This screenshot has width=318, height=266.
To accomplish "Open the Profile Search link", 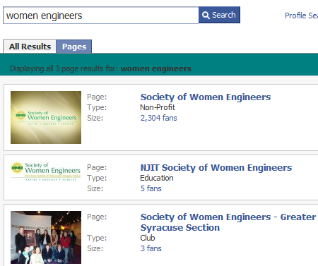I will (301, 16).
